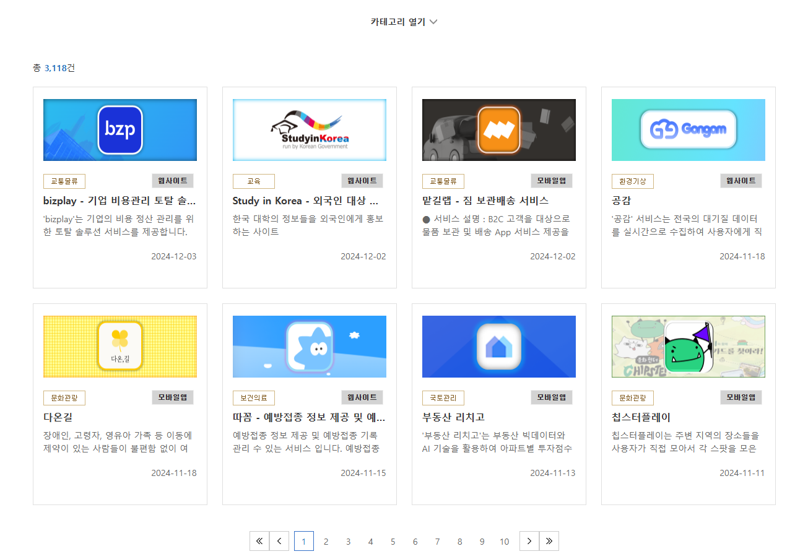Click the 따꼼 - 예방접종 정보 제공 title
808x554 pixels.
coord(310,417)
